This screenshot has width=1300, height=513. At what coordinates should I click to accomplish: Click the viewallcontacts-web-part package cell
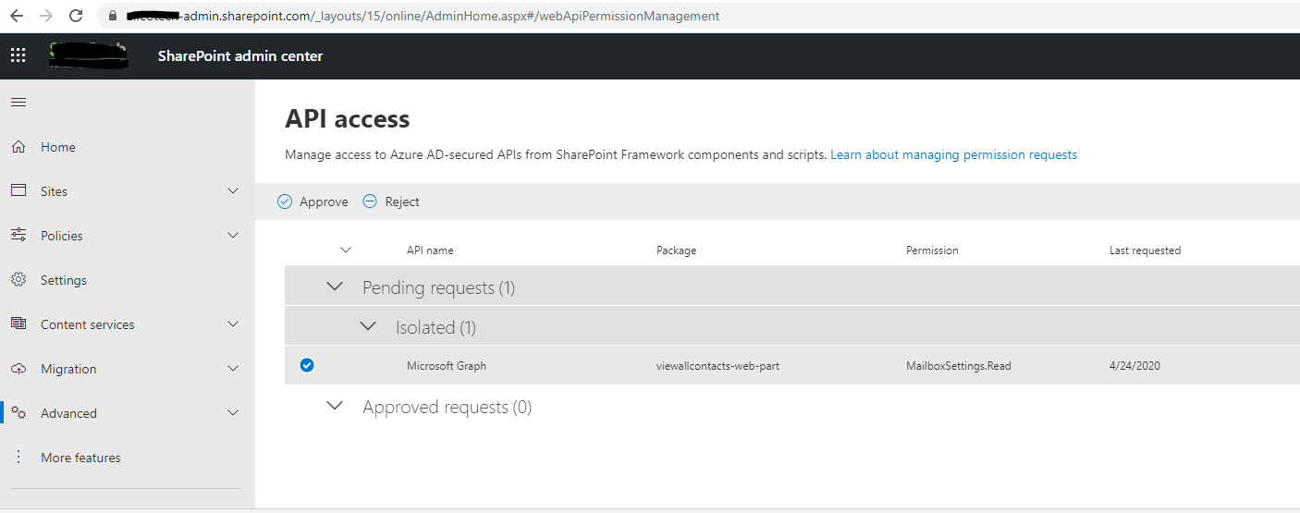pos(717,365)
